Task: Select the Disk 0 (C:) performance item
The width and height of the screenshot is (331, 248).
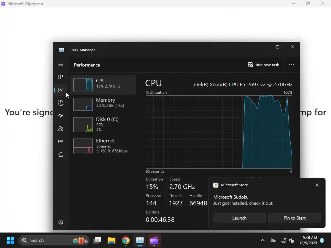Action: click(103, 124)
